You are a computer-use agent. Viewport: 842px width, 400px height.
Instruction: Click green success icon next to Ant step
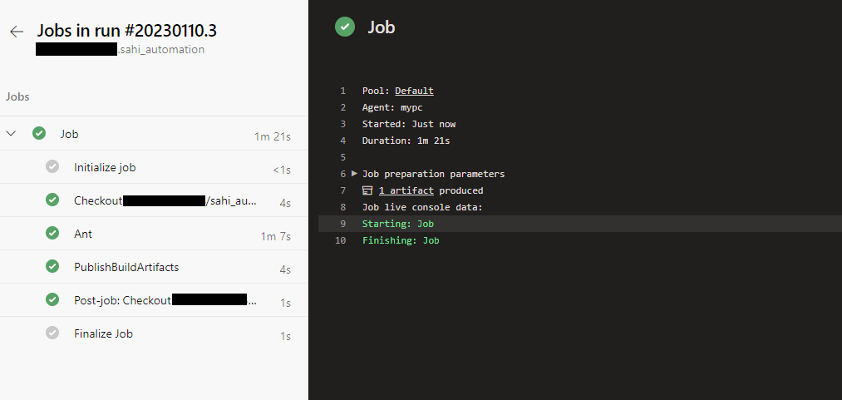click(52, 234)
